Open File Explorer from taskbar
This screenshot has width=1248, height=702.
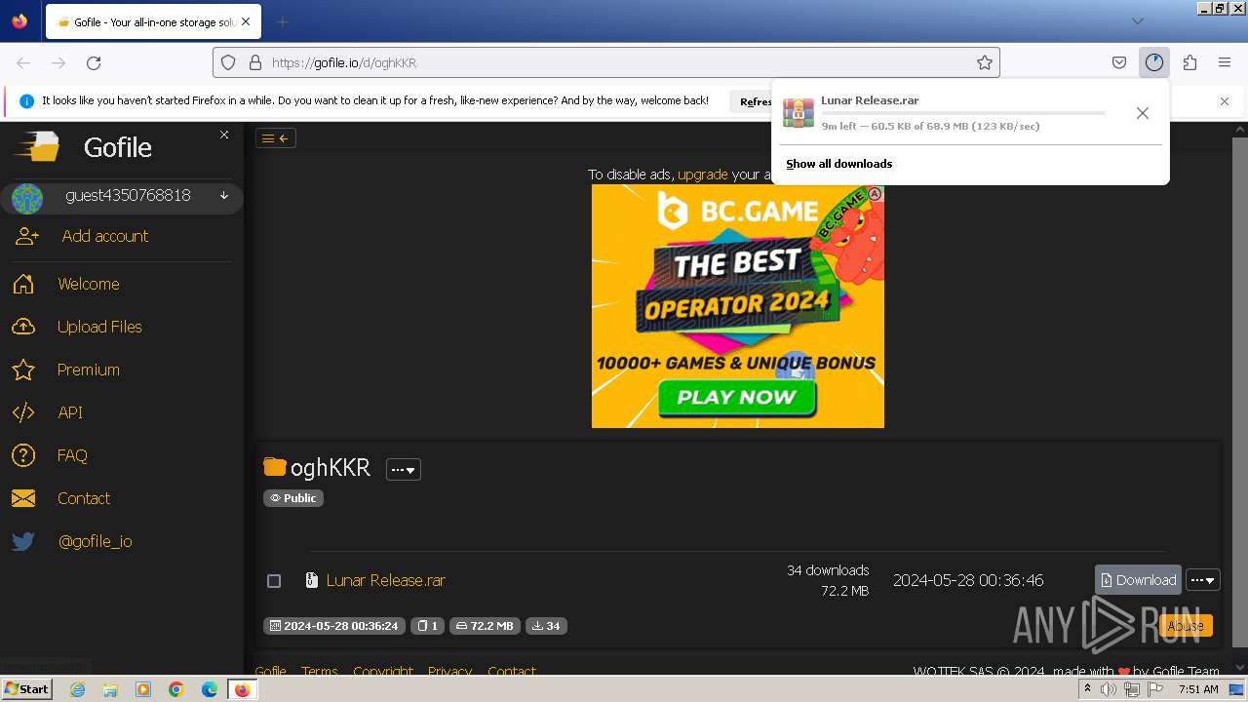tap(110, 689)
